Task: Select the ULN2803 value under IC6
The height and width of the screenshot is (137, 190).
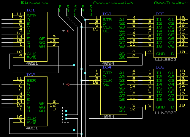Action: [166, 113]
